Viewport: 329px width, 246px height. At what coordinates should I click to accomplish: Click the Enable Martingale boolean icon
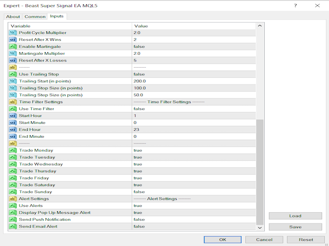point(13,47)
